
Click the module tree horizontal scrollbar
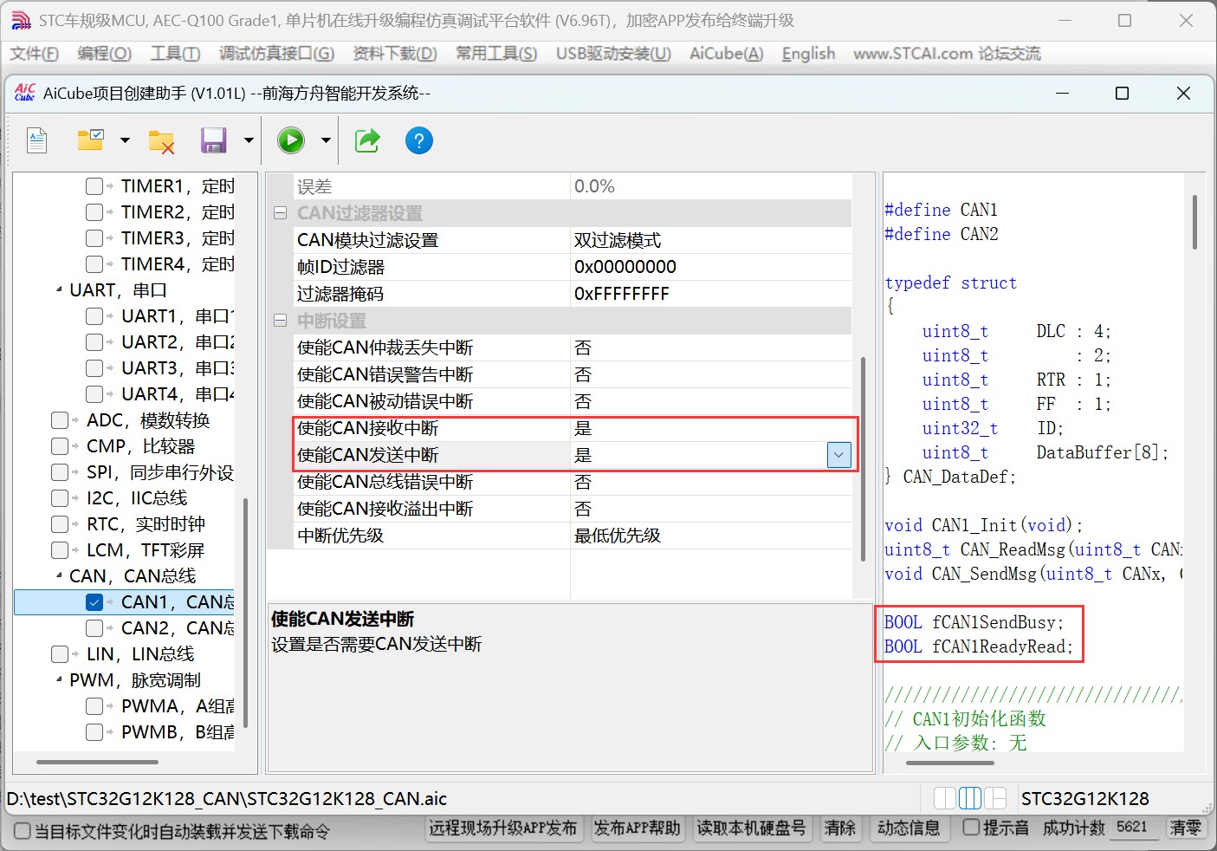pyautogui.click(x=97, y=763)
